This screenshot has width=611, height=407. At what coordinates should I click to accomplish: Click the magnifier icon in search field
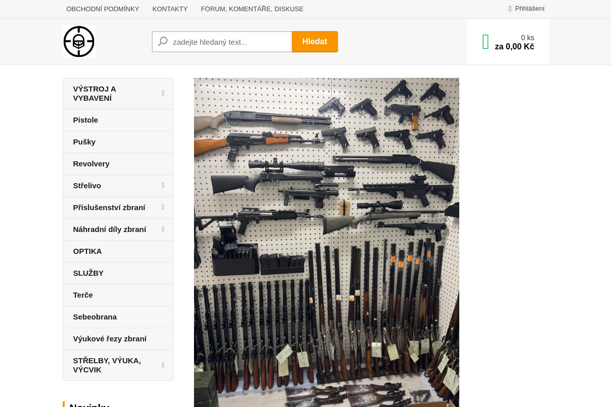click(x=163, y=42)
